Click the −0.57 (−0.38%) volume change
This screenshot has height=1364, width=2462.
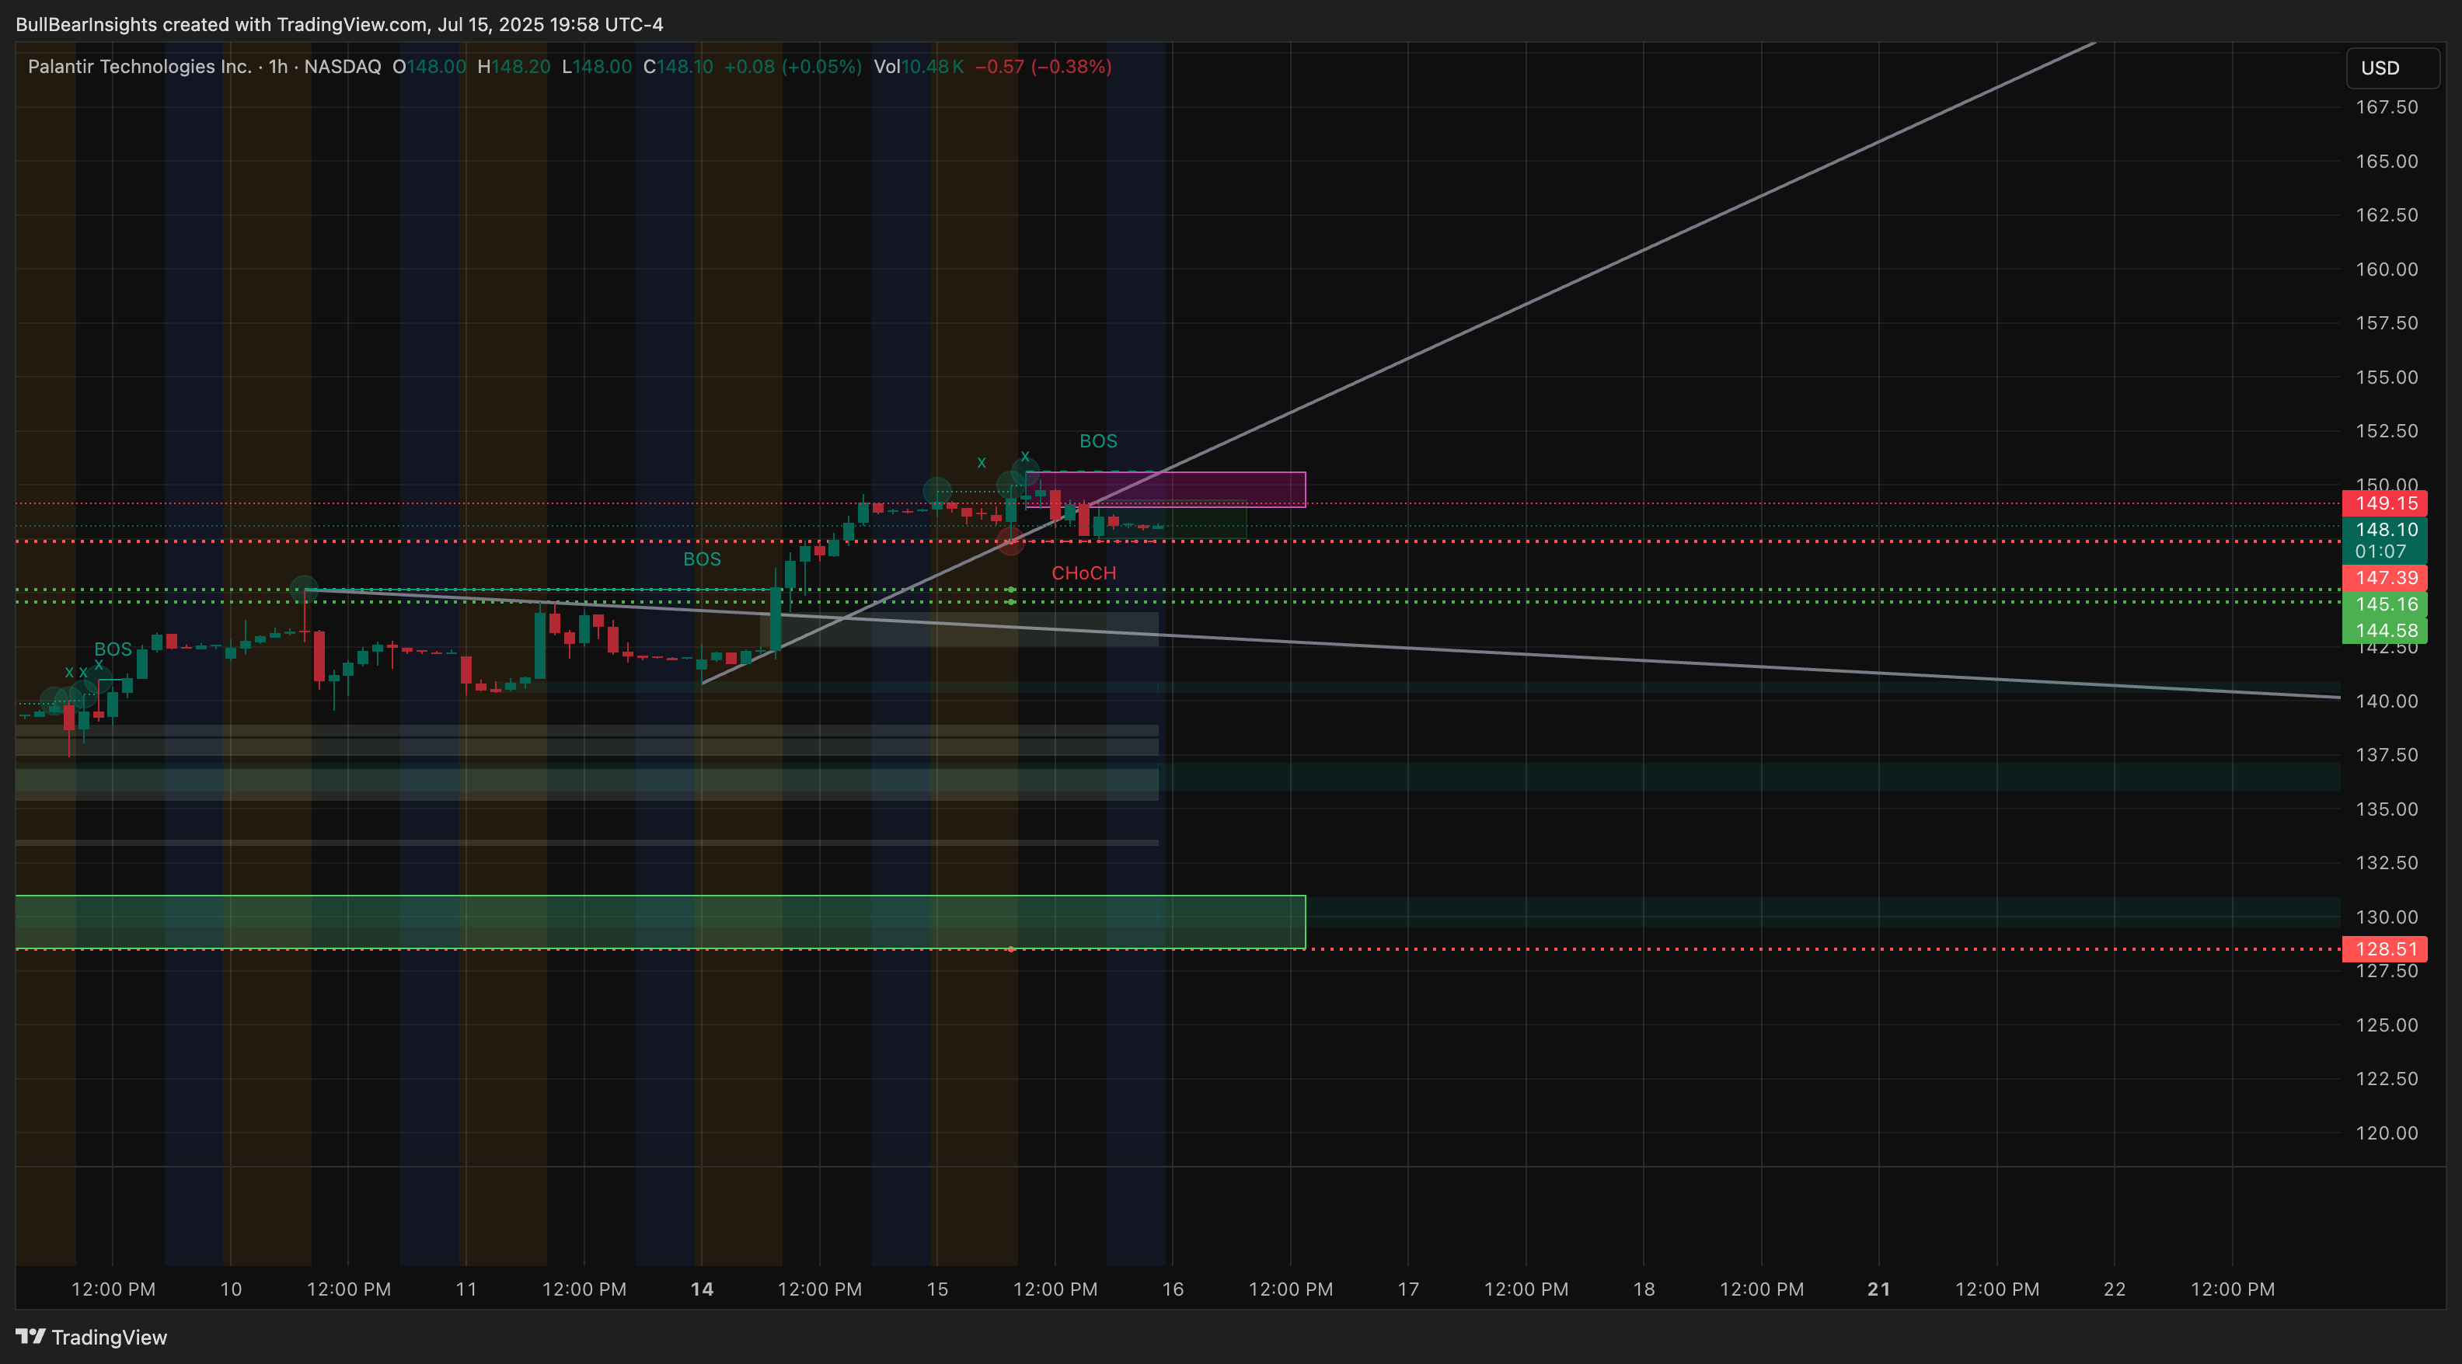point(1043,67)
